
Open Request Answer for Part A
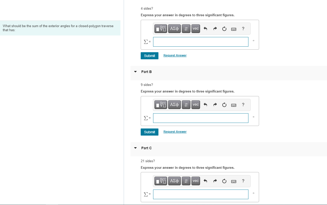tap(175, 55)
